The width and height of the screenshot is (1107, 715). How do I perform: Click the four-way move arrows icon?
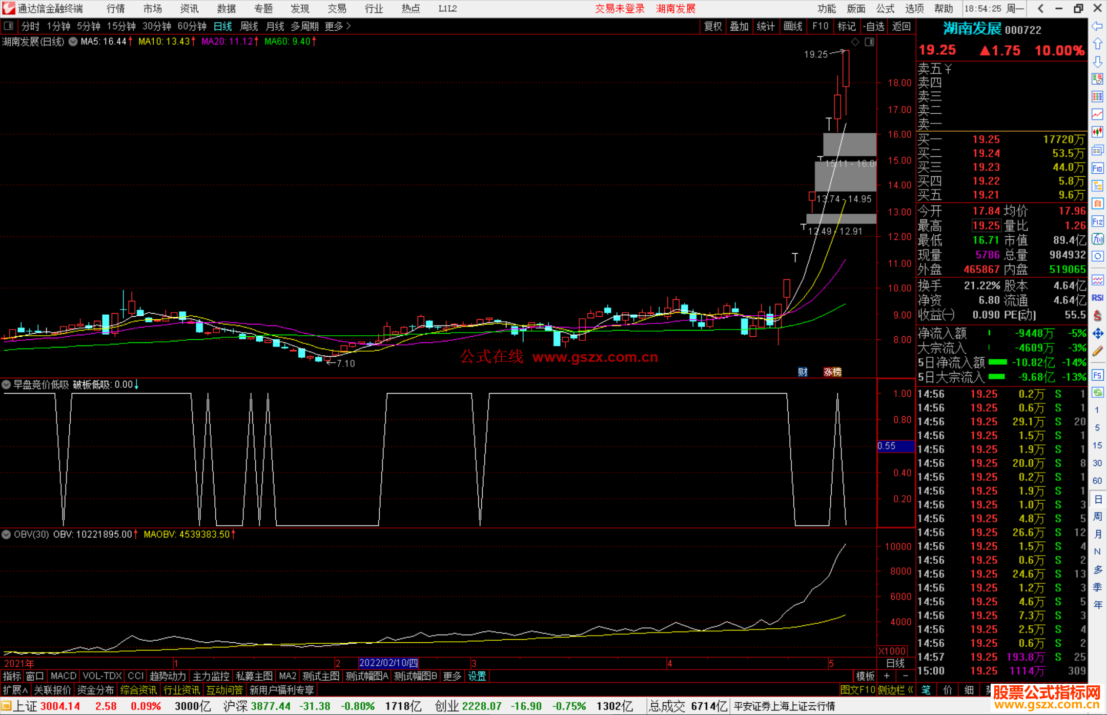(x=1097, y=334)
